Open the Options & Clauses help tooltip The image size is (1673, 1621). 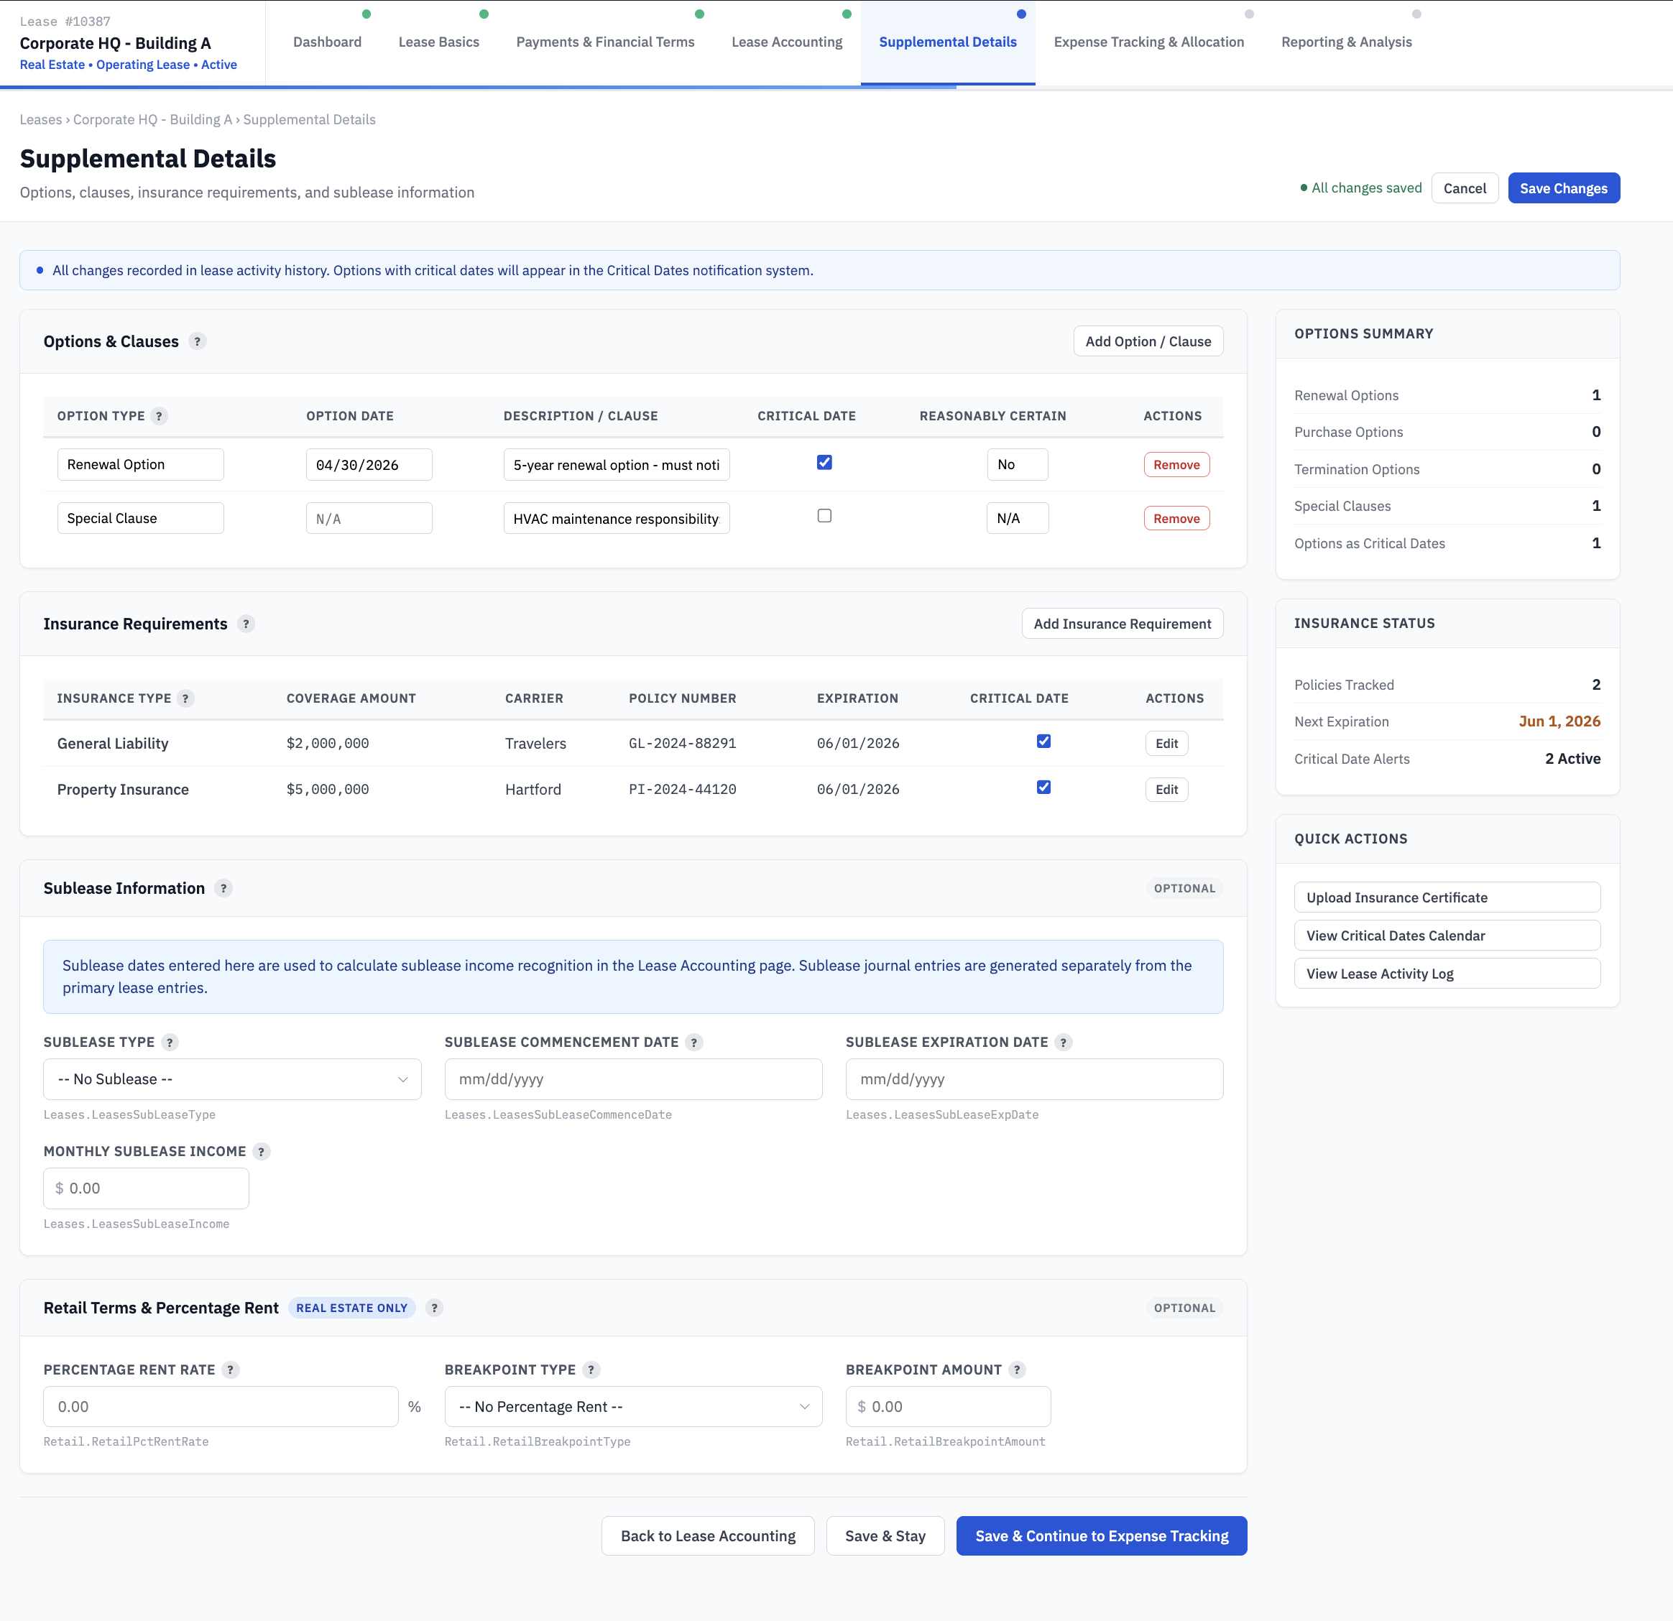click(197, 341)
